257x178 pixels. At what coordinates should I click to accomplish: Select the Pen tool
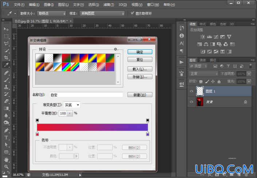(6, 131)
